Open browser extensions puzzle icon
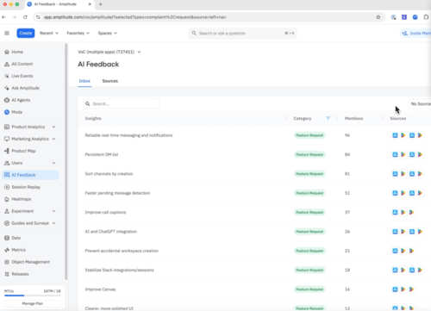Viewport: 431px width, 311px height. click(x=426, y=17)
